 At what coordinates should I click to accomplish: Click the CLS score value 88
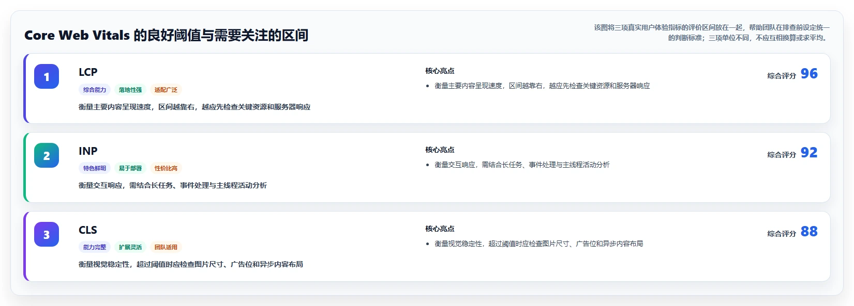(x=809, y=232)
